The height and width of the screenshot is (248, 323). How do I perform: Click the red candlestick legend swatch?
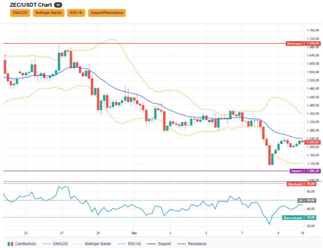click(x=12, y=244)
